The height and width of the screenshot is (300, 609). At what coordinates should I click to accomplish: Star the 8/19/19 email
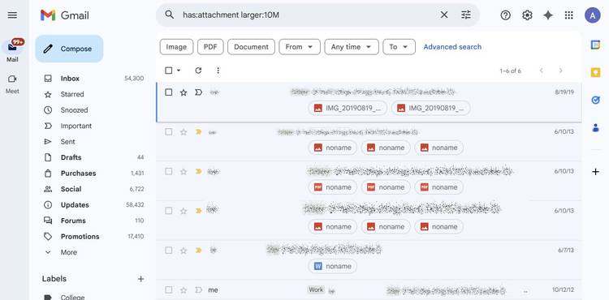(184, 92)
